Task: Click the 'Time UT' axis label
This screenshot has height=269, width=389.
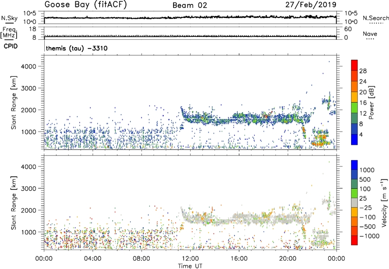Action: click(x=190, y=266)
